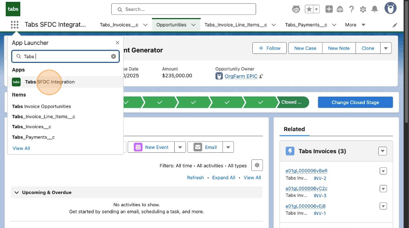Clear the App Launcher search text

pyautogui.click(x=114, y=56)
